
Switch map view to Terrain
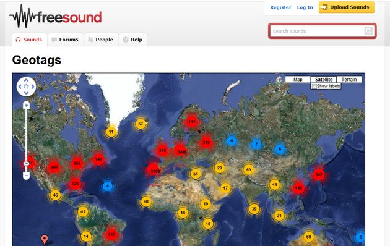coord(349,80)
